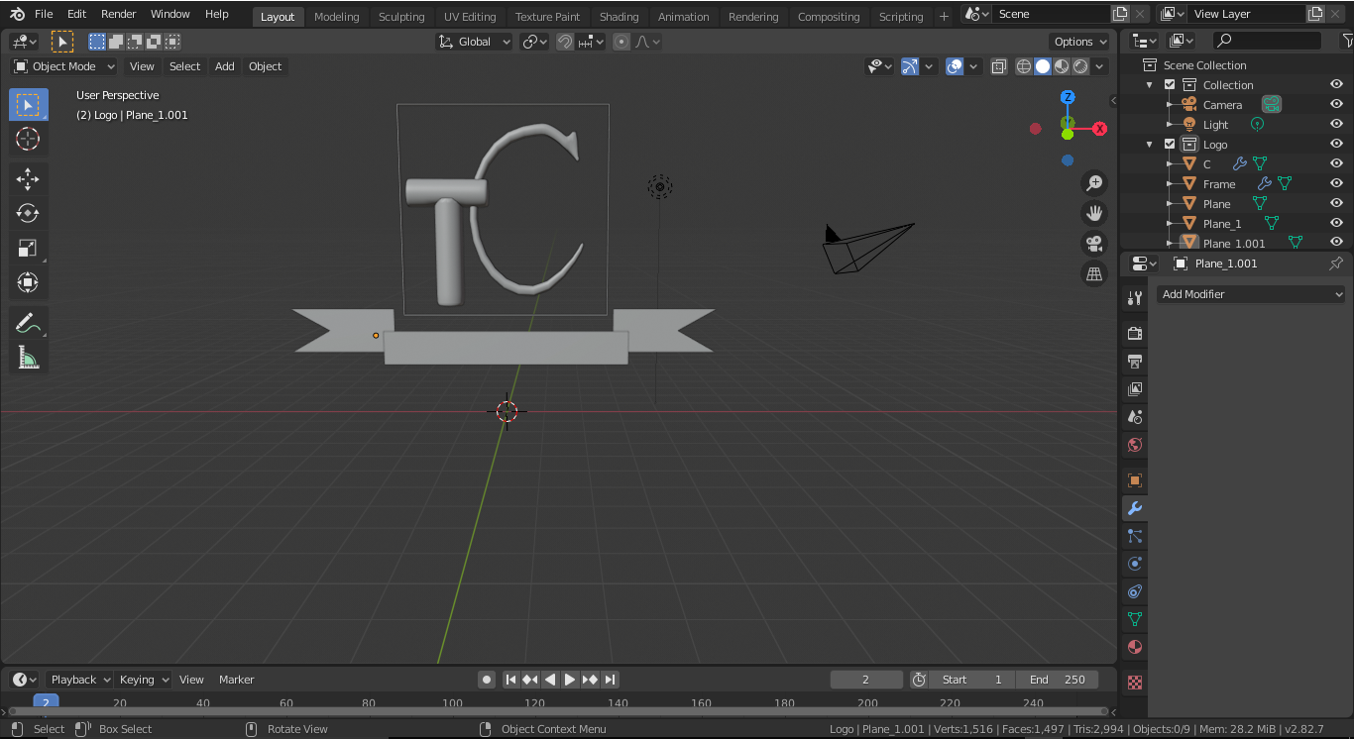
Task: Select the Rotate tool
Action: click(28, 213)
